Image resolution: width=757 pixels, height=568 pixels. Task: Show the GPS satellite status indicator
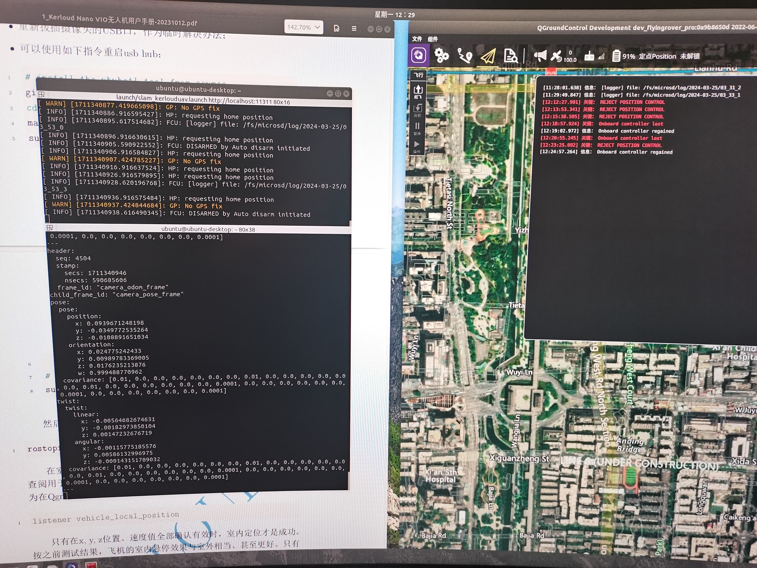[x=557, y=56]
